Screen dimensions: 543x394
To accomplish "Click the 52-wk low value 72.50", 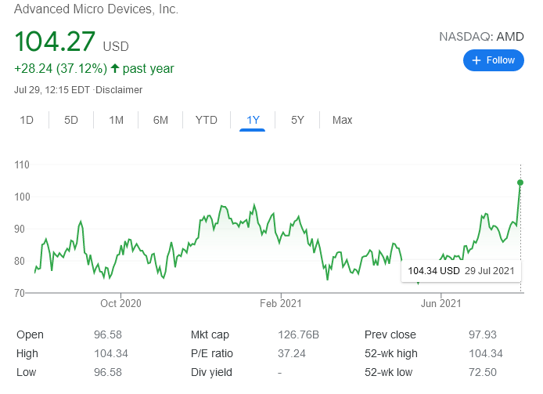I will click(483, 372).
